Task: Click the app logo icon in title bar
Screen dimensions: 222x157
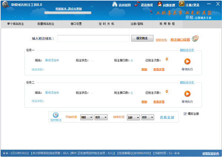Action: point(6,4)
